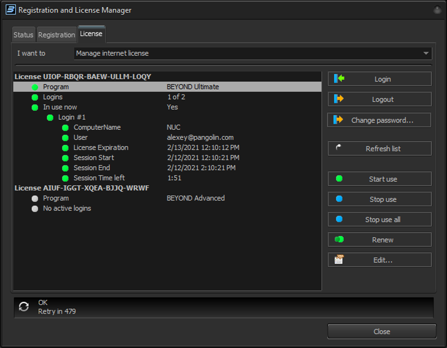Click the blue dot beside Stop use

click(x=339, y=199)
